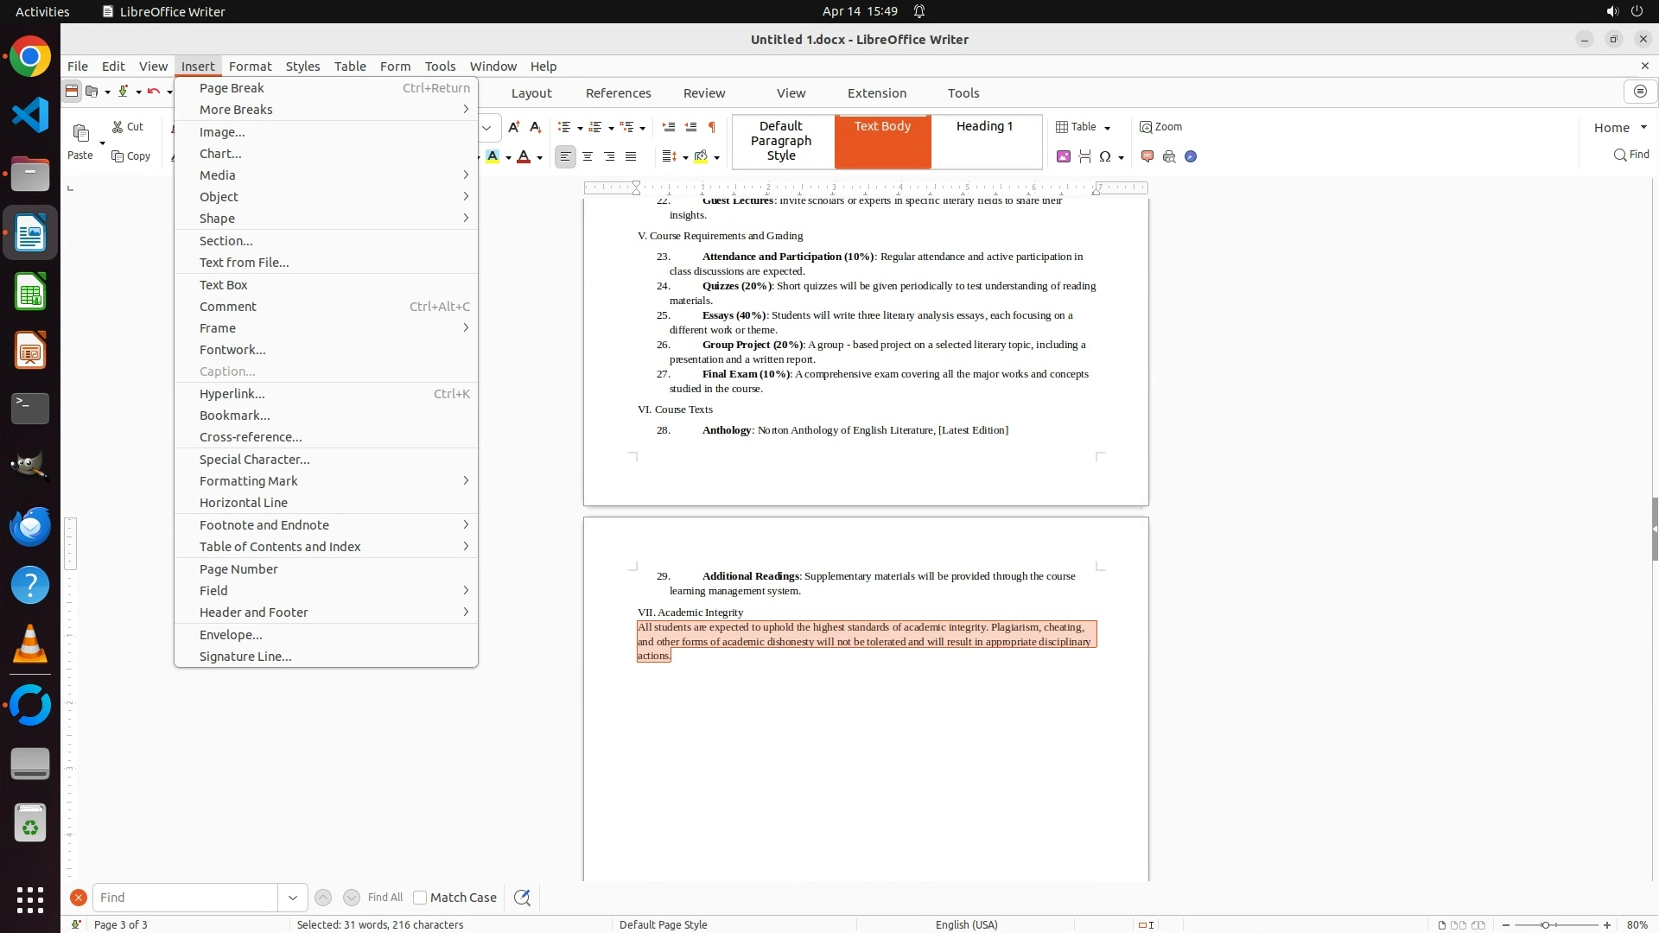Click inside the Find text field
This screenshot has width=1659, height=933.
(x=184, y=898)
